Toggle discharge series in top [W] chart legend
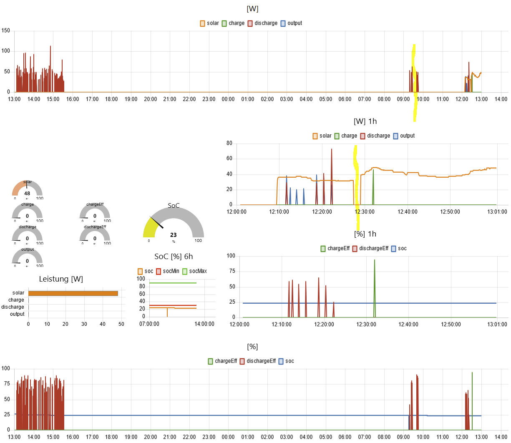Screen dimensions: 511x443 [x=262, y=23]
